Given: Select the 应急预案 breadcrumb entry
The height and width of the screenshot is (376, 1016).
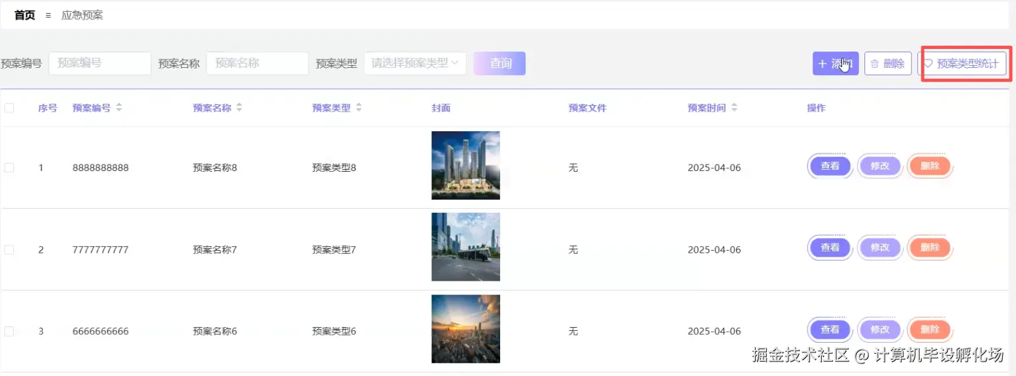Looking at the screenshot, I should [81, 14].
